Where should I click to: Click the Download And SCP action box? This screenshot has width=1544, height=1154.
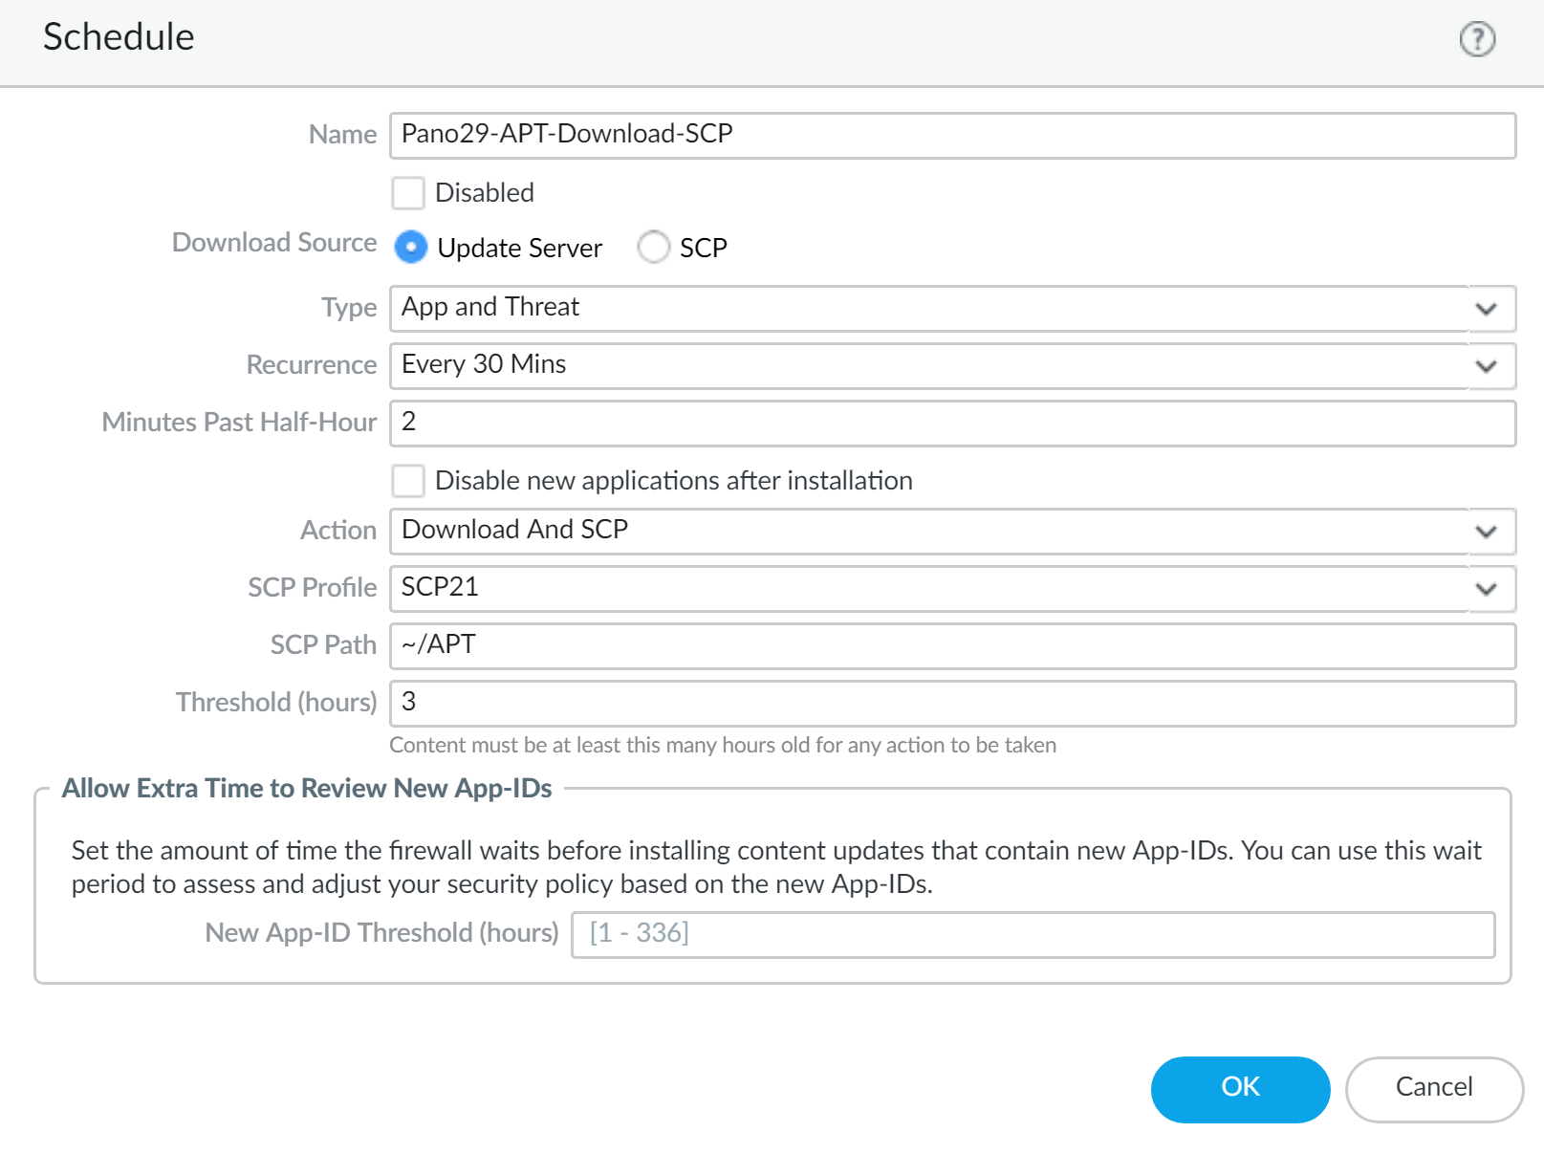tap(927, 531)
